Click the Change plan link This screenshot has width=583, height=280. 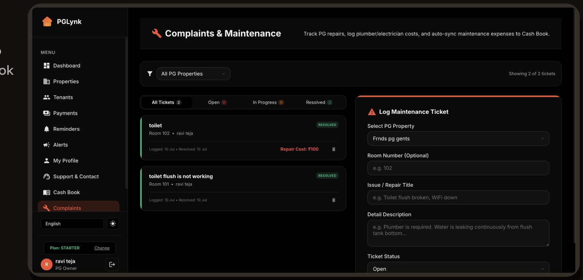(x=102, y=248)
